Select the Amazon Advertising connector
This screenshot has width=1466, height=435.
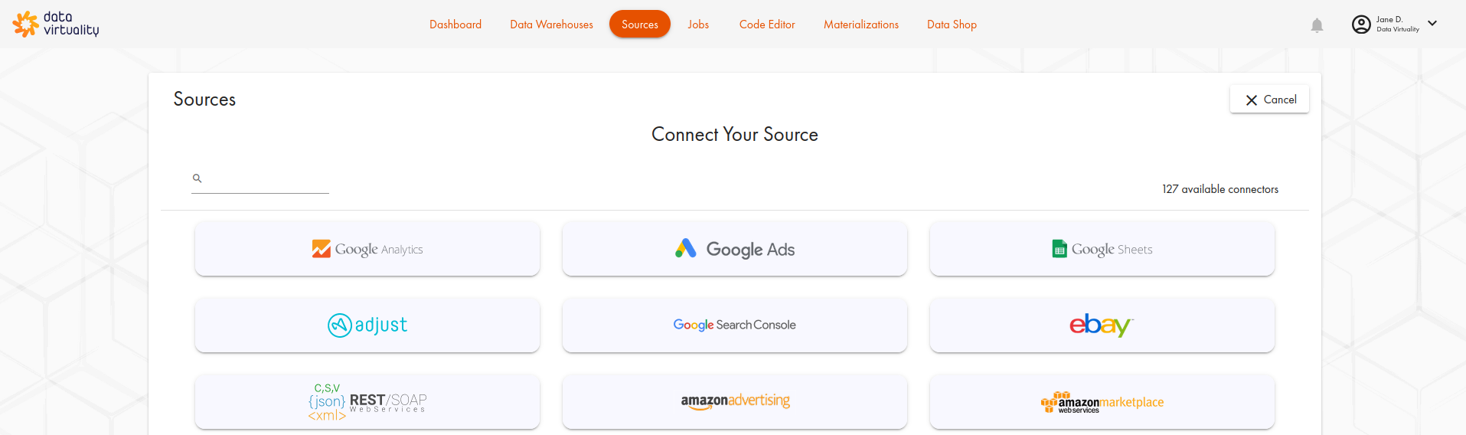735,401
